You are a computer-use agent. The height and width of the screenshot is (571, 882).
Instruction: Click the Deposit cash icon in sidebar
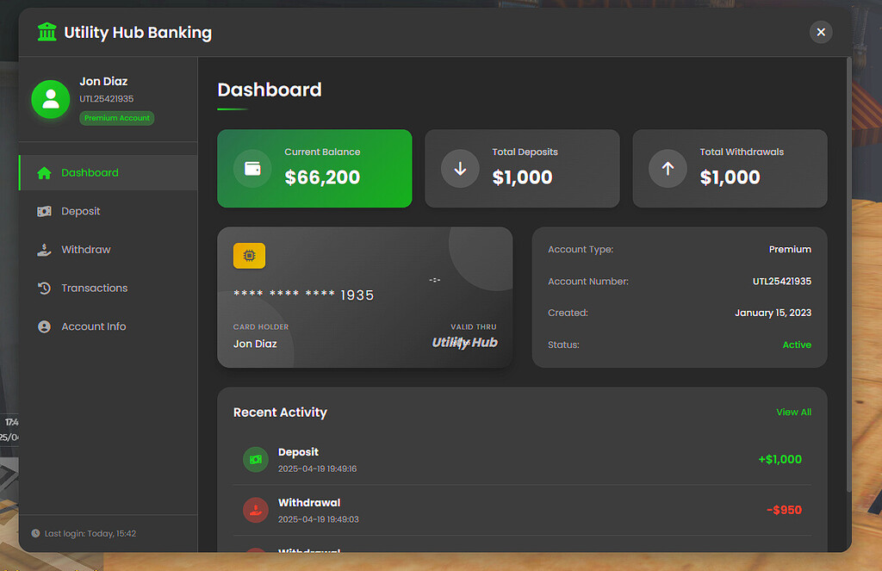(x=45, y=211)
